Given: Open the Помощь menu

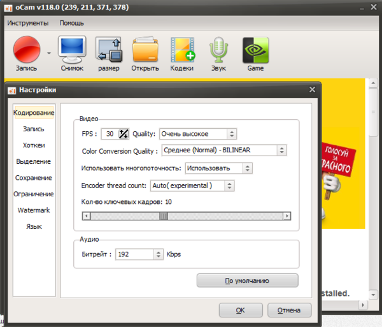Looking at the screenshot, I should tap(71, 23).
